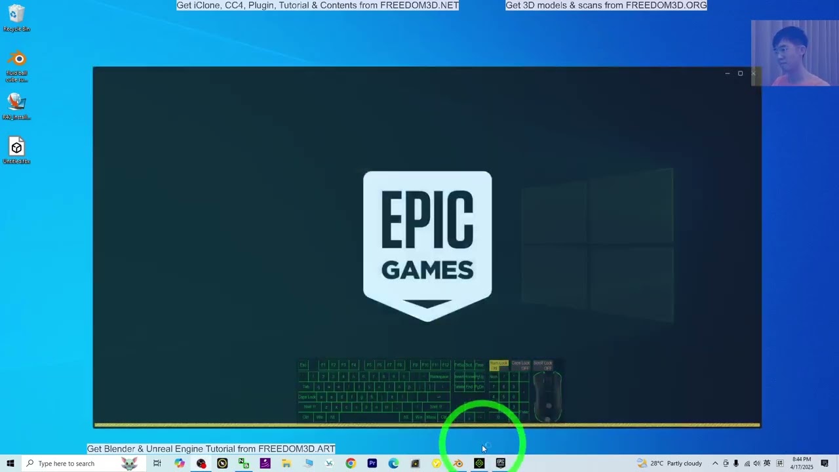This screenshot has height=472, width=839.
Task: Open the Recycle Bin desktop icon
Action: [16, 18]
